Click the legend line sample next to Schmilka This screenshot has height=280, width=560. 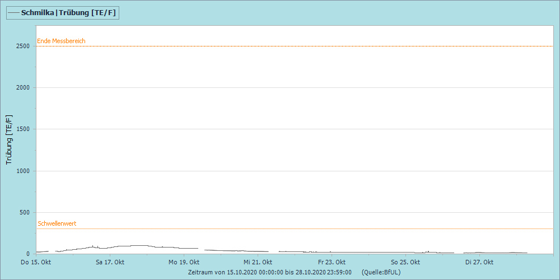click(13, 13)
